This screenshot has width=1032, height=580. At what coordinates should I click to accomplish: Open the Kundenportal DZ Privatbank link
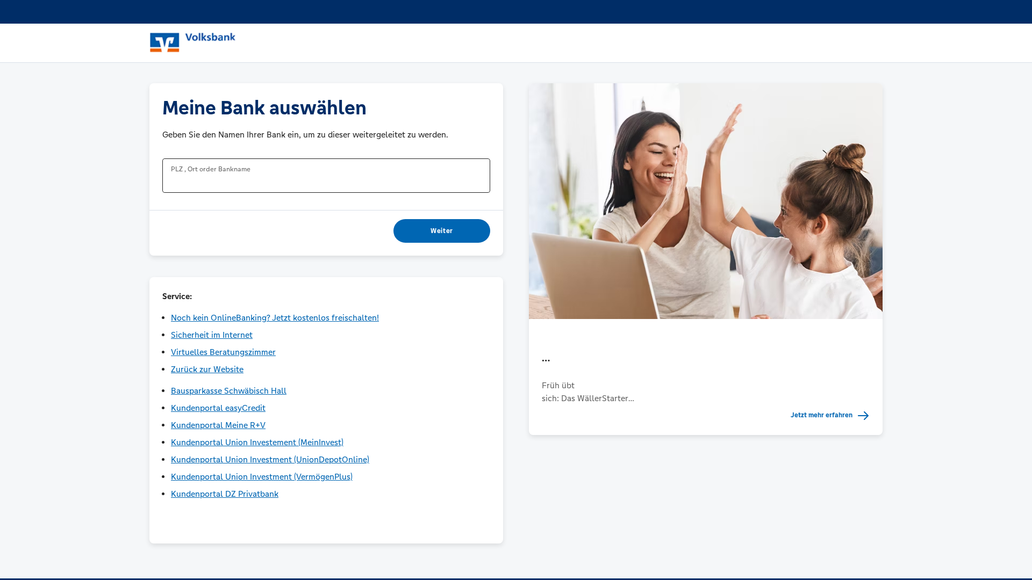click(x=224, y=494)
